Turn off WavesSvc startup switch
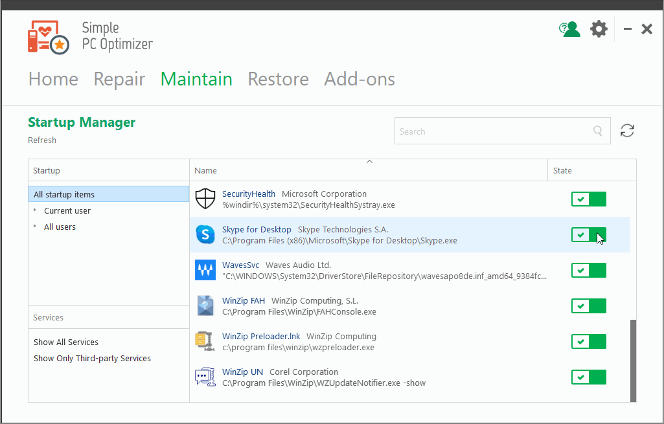 (x=589, y=270)
